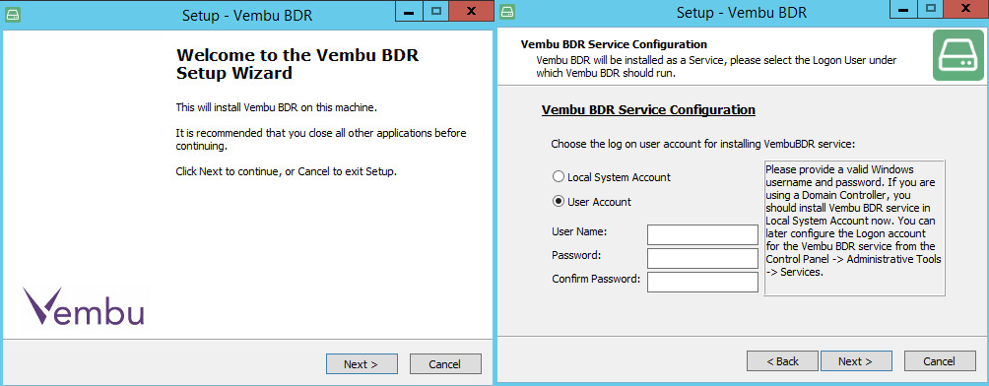The height and width of the screenshot is (386, 989).
Task: Click the 'Confirm Password:' label
Action: [596, 278]
